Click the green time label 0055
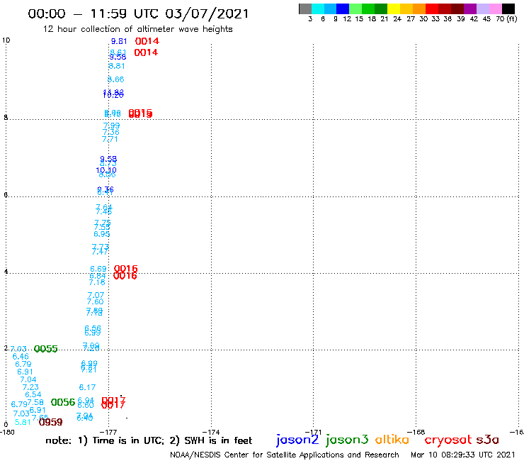 pyautogui.click(x=46, y=349)
